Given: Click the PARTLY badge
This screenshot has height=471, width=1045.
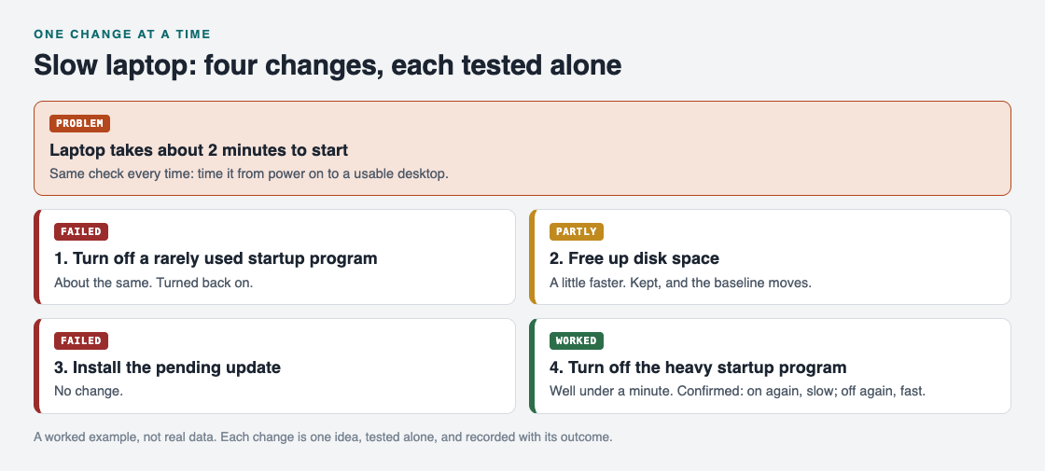Looking at the screenshot, I should (577, 232).
